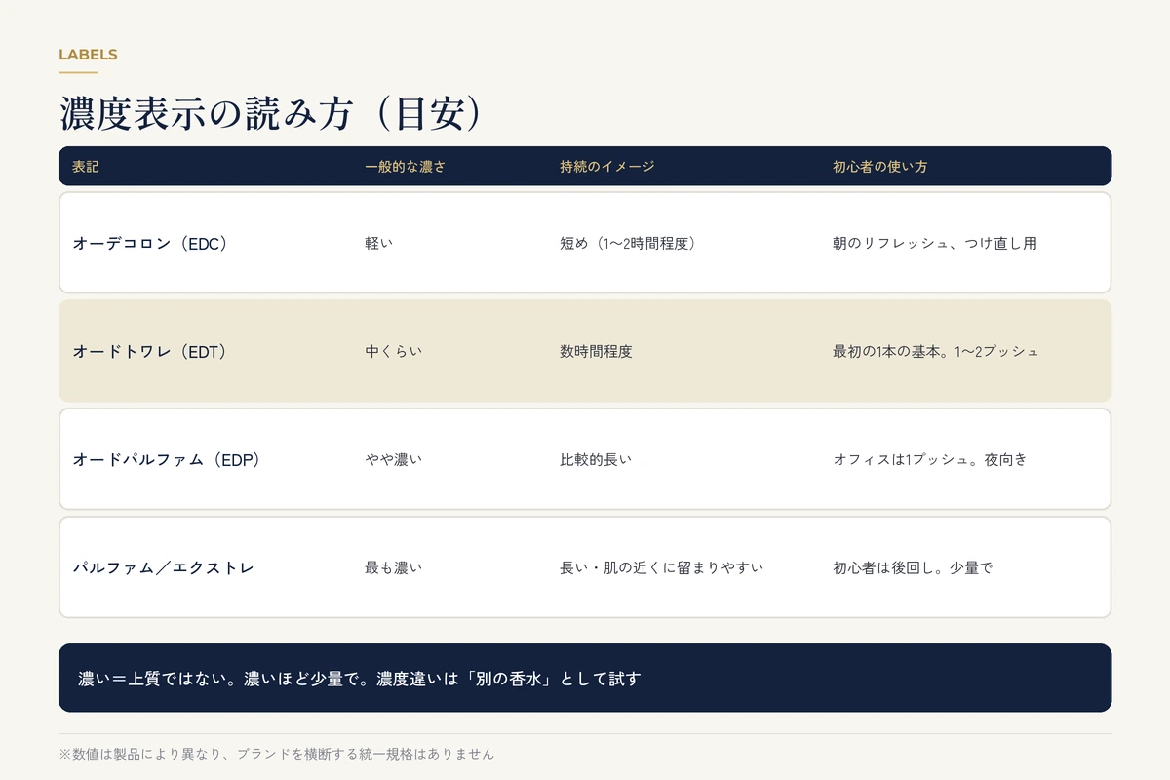Click 最初の1本の基本。1〜2プッシュ cell
The height and width of the screenshot is (780, 1170).
click(936, 351)
